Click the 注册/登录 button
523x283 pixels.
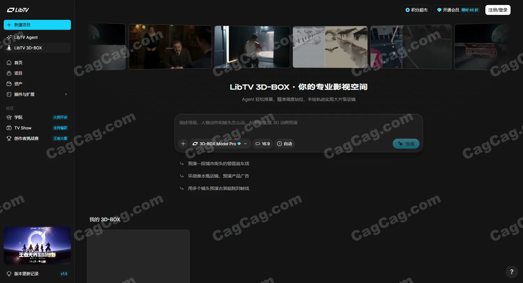click(498, 10)
